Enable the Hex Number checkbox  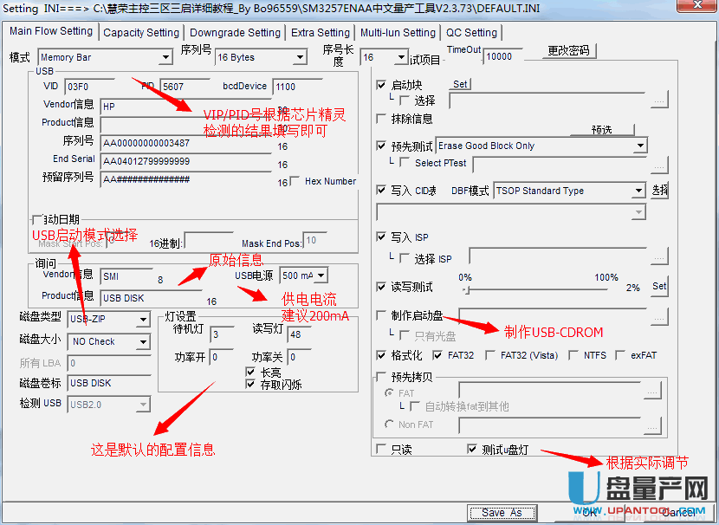296,181
